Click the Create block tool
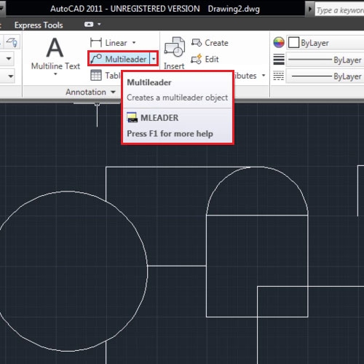 point(210,43)
